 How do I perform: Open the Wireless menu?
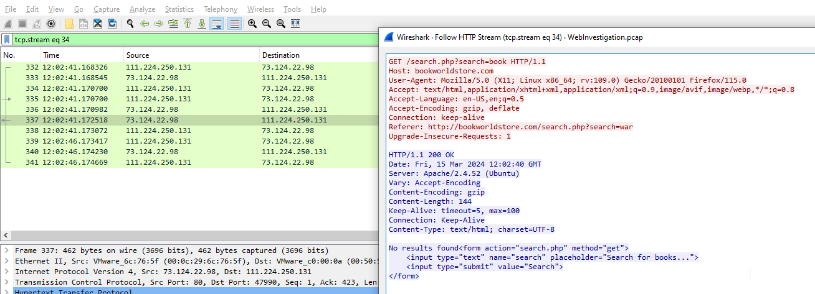(260, 9)
